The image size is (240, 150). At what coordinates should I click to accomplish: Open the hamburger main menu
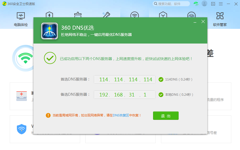221,4
